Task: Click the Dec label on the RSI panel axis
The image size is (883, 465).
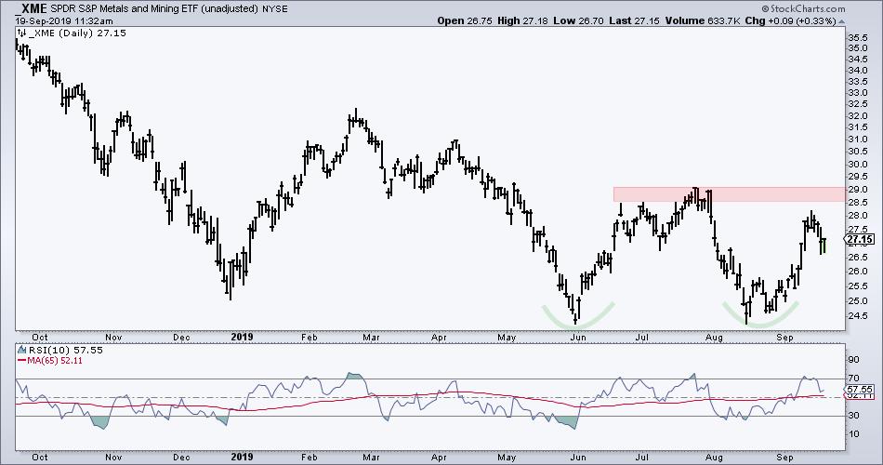Action: [x=181, y=458]
